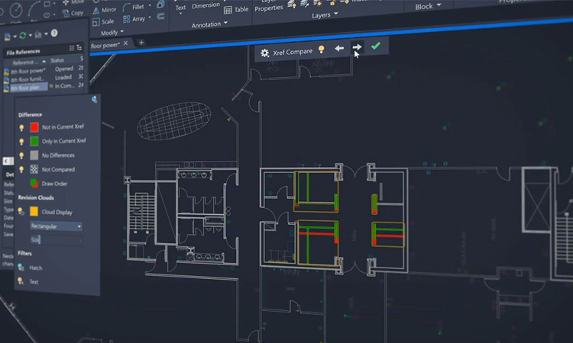The image size is (573, 343).
Task: Click the revision cloud Size input field
Action: (56, 239)
